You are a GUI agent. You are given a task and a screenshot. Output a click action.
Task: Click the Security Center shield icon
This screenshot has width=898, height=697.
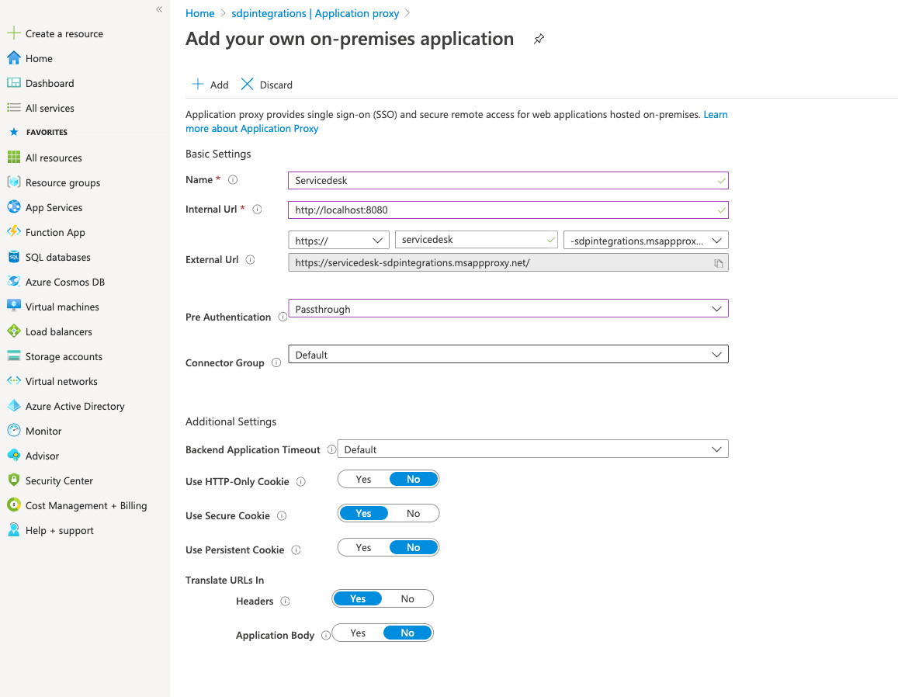pyautogui.click(x=13, y=480)
